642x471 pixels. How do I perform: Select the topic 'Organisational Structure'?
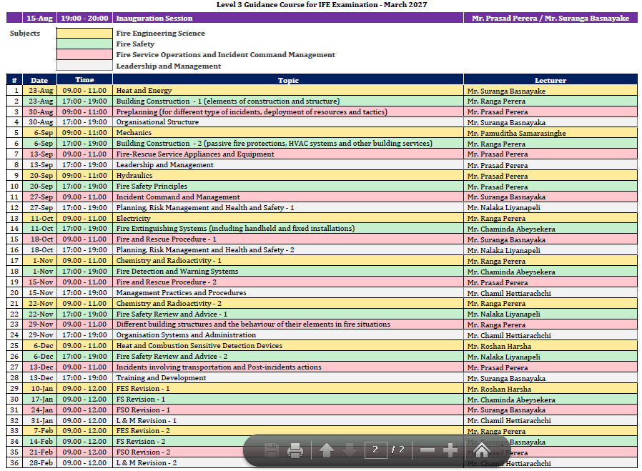pyautogui.click(x=157, y=122)
